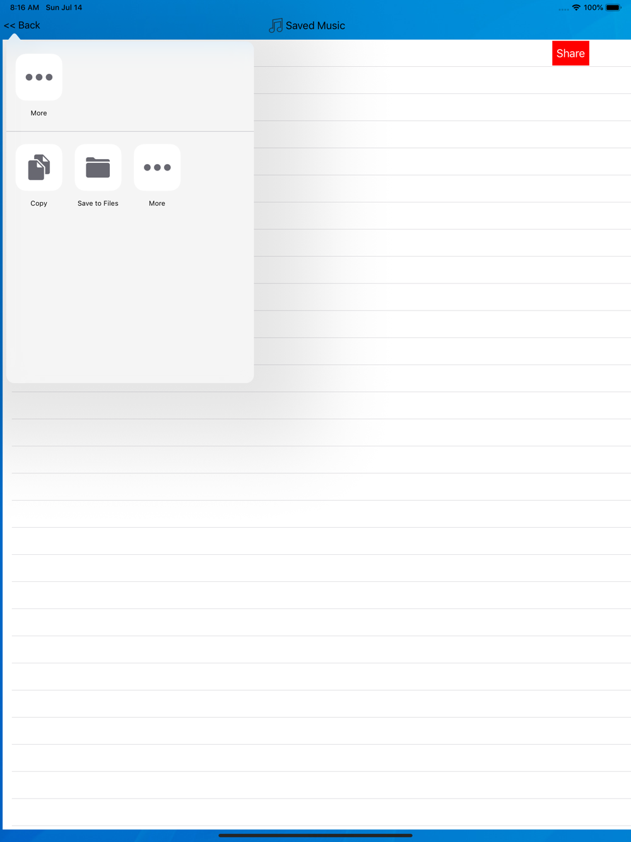Click the battery icon in status bar
Image resolution: width=631 pixels, height=842 pixels.
pos(613,8)
